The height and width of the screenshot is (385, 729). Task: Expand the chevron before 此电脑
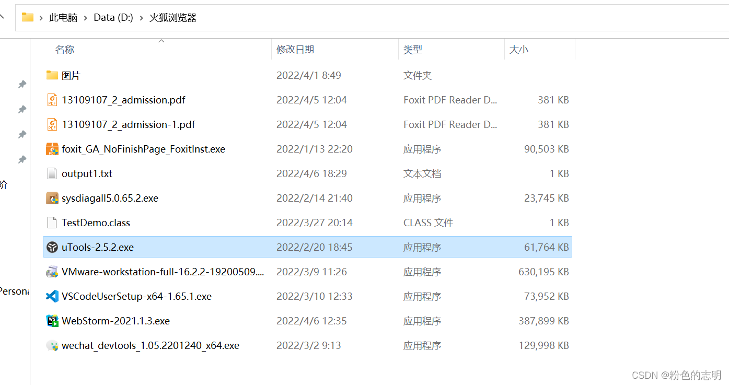click(x=41, y=18)
